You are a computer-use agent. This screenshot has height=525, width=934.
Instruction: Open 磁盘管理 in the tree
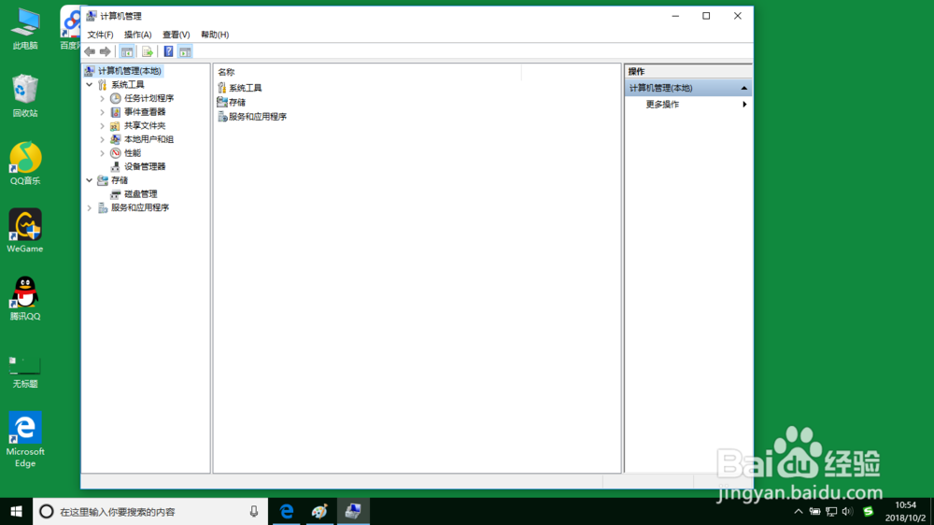(141, 194)
